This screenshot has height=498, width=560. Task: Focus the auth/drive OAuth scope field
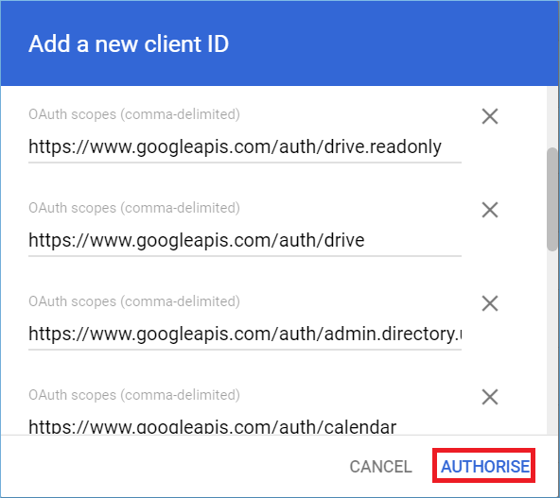245,240
